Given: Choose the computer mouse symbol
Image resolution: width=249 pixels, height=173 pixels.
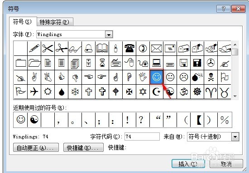Looking at the screenshot, I should point(129,63).
